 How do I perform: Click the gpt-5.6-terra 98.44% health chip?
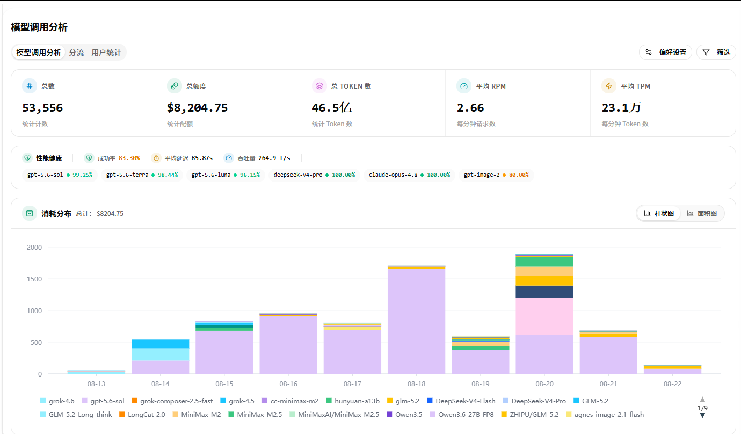point(142,175)
